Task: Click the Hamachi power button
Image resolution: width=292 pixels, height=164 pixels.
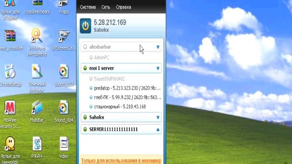Action: click(85, 26)
